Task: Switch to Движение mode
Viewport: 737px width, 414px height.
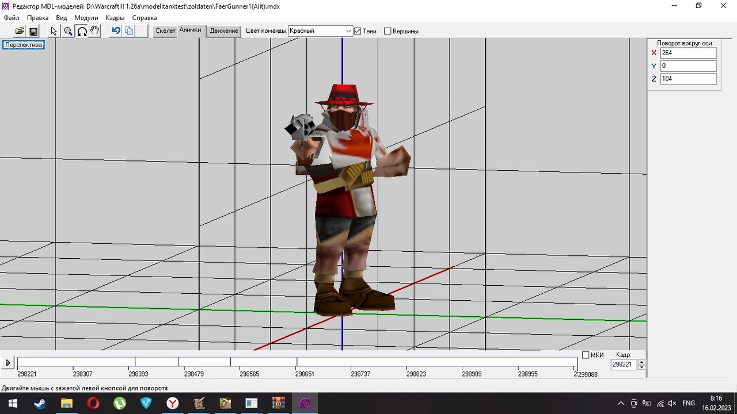Action: click(x=224, y=31)
